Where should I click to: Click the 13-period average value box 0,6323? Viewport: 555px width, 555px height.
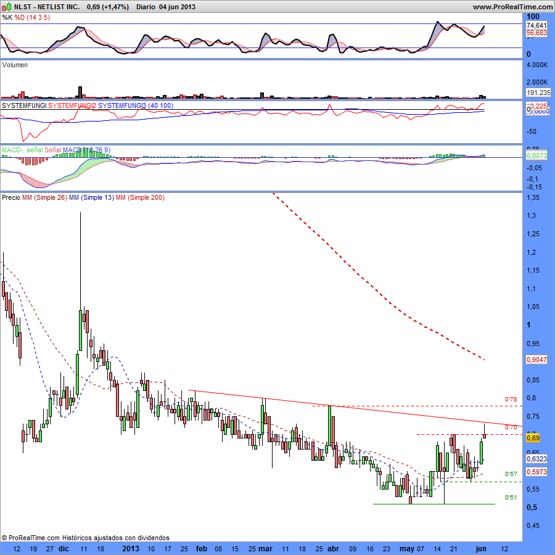(536, 459)
